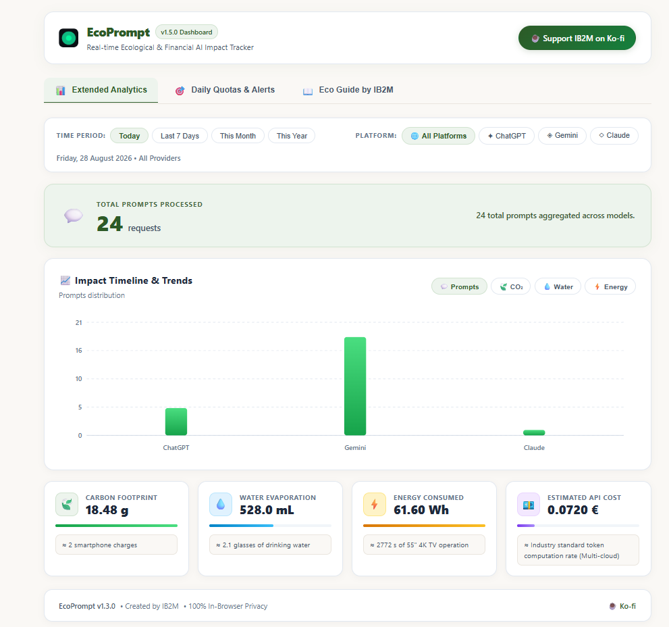Click the money icon on Estimated API Cost card

click(528, 505)
